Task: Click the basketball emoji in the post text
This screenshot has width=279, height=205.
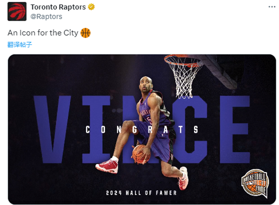Action: click(86, 33)
